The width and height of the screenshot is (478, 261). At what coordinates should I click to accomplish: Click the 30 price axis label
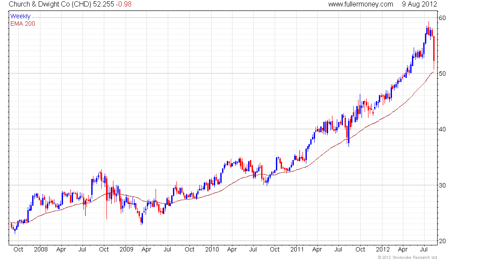(x=442, y=185)
